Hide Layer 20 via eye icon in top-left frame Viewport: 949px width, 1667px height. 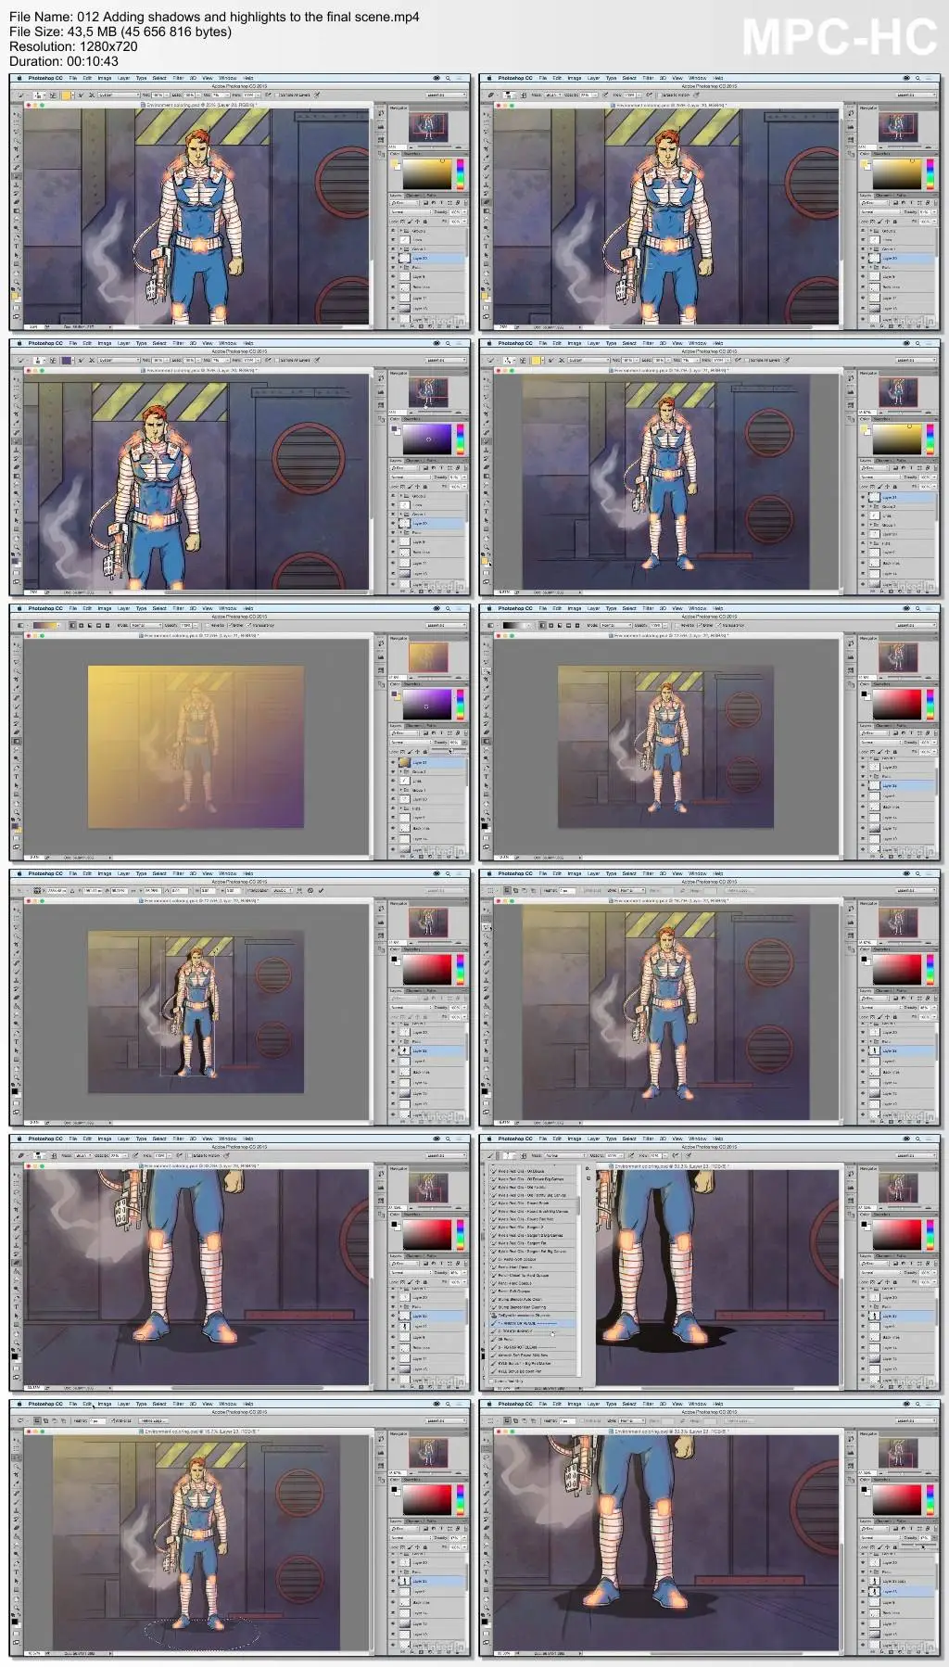pos(393,258)
